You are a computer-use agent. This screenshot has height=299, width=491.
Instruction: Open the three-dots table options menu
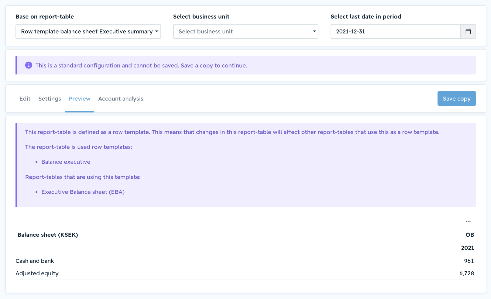coord(468,221)
